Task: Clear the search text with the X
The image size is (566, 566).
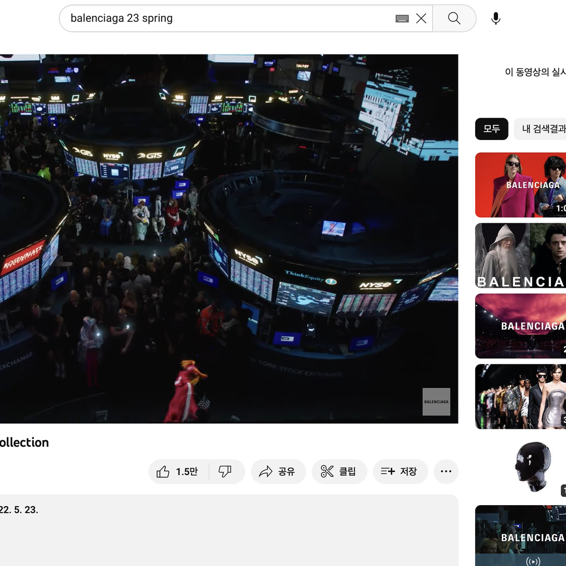Action: tap(421, 18)
